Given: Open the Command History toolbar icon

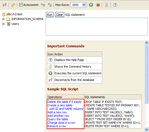Looking at the screenshot, I should [107, 5].
